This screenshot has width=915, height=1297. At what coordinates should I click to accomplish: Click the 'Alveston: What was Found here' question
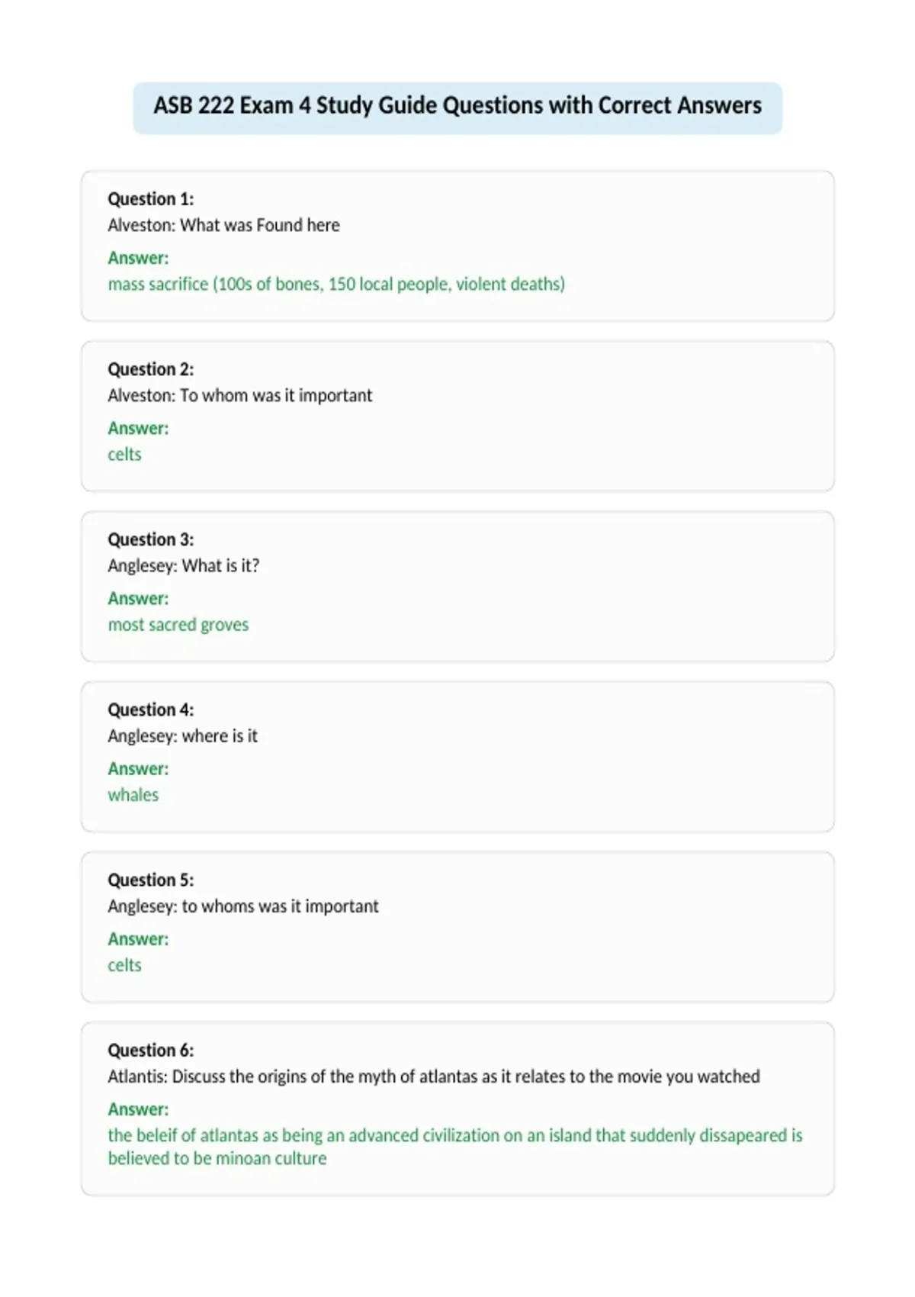coord(223,225)
